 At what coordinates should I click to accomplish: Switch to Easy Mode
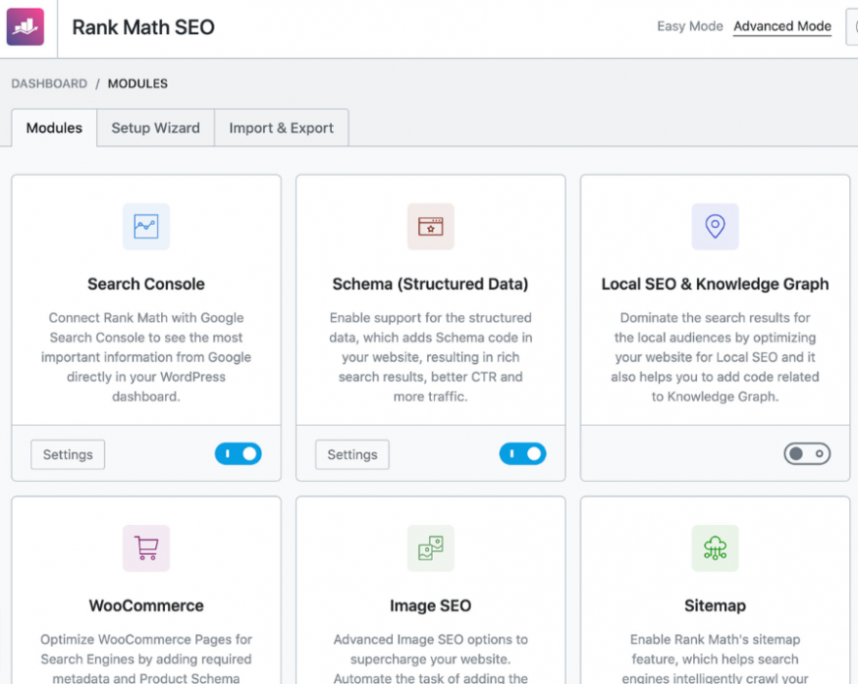tap(689, 26)
